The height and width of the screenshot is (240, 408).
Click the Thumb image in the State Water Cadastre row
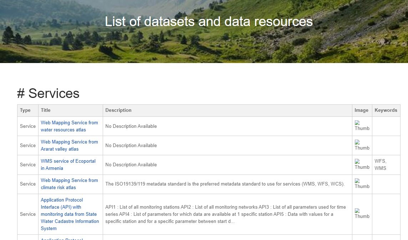362,214
